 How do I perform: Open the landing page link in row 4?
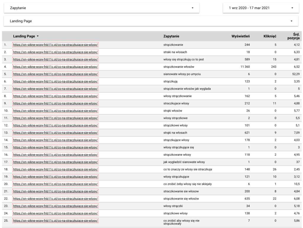coord(55,67)
